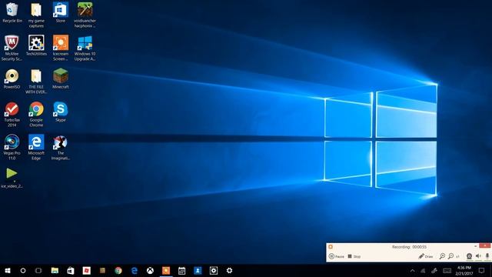Viewport: 492px width, 277px height.
Task: Open Edge from the taskbar
Action: [135, 270]
